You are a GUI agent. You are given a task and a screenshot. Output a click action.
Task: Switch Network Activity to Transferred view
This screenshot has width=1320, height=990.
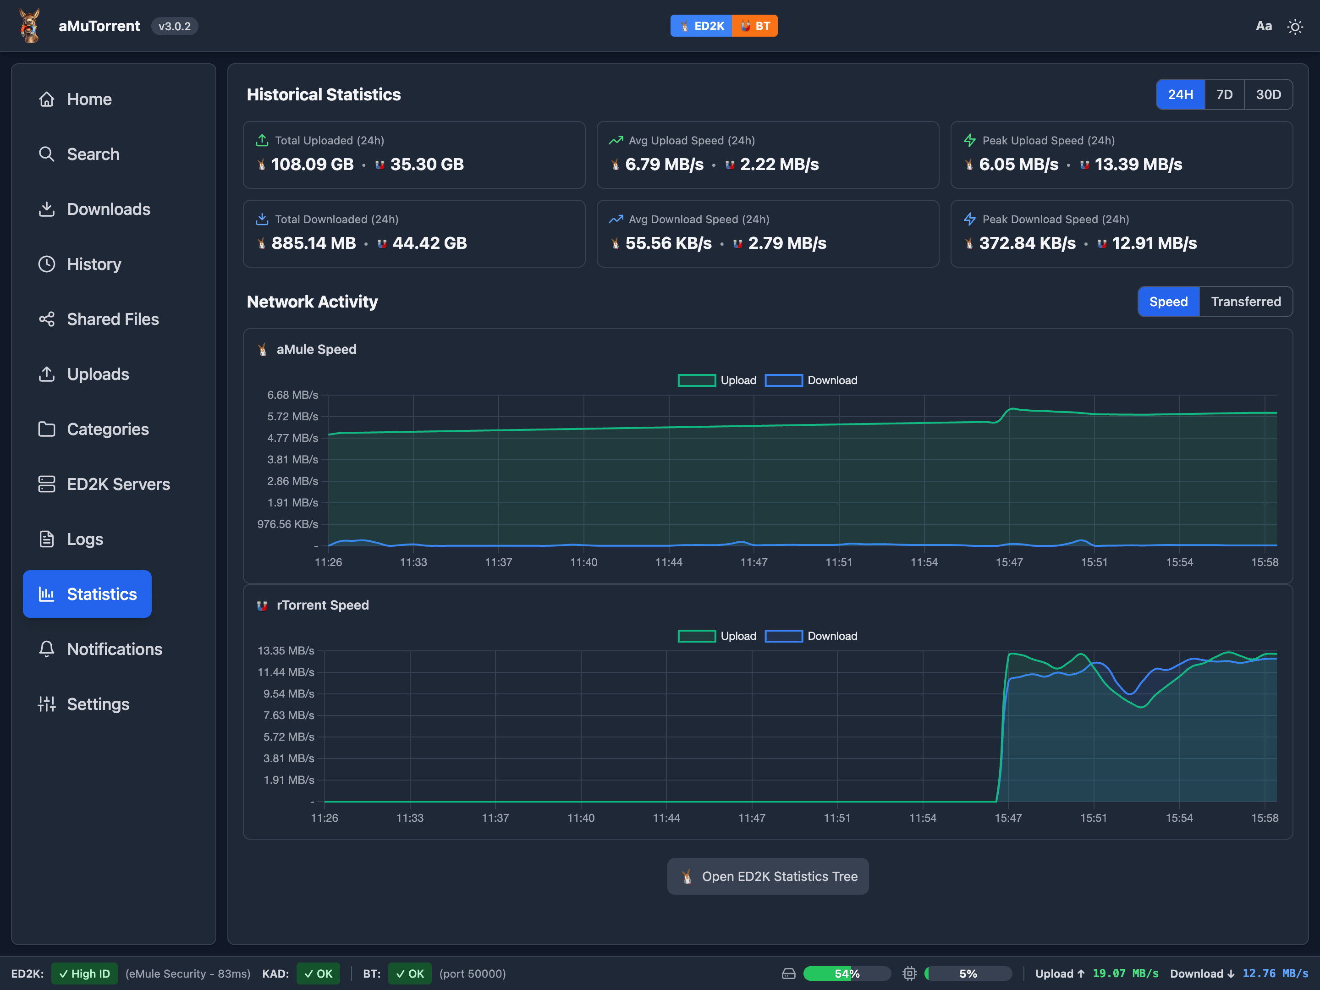[x=1245, y=302]
